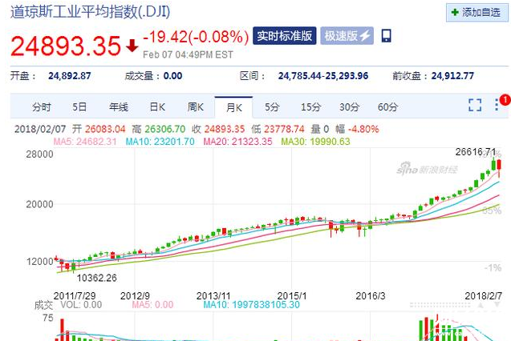Click the latest red candlestick at 2018/2
The height and width of the screenshot is (341, 511).
pyautogui.click(x=499, y=168)
